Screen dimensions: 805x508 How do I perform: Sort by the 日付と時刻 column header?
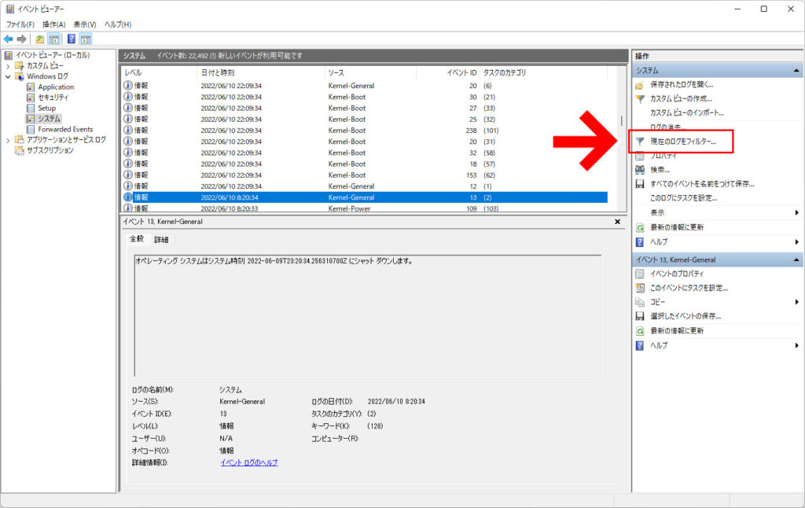(x=261, y=73)
